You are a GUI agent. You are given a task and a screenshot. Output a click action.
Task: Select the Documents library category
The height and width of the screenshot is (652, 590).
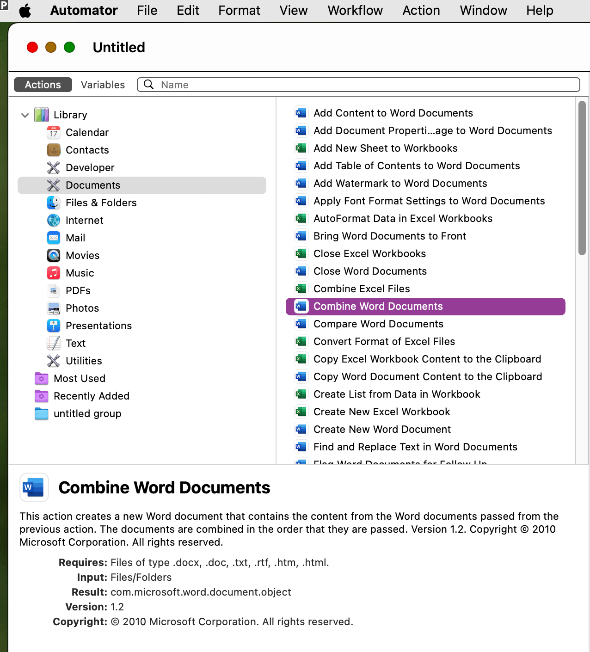coord(142,185)
